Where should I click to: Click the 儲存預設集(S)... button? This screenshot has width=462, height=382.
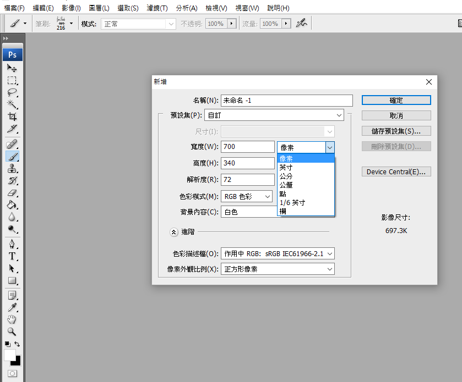tap(396, 131)
